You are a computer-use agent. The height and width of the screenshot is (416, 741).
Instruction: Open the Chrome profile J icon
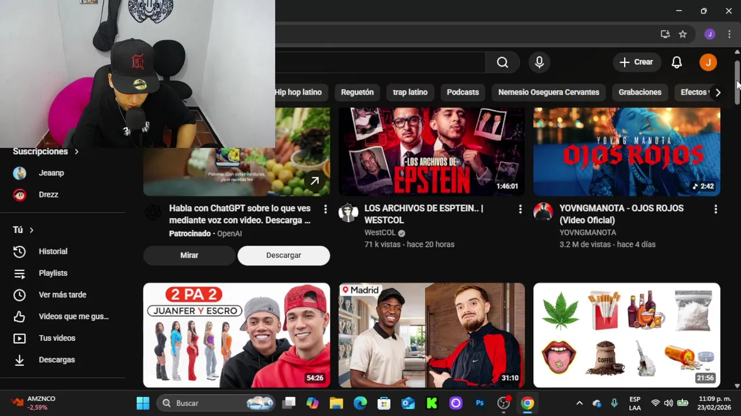click(x=710, y=34)
